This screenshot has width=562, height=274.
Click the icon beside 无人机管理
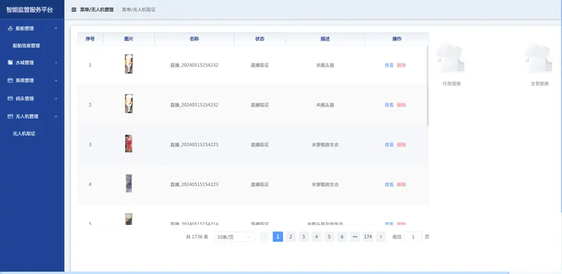[10, 116]
